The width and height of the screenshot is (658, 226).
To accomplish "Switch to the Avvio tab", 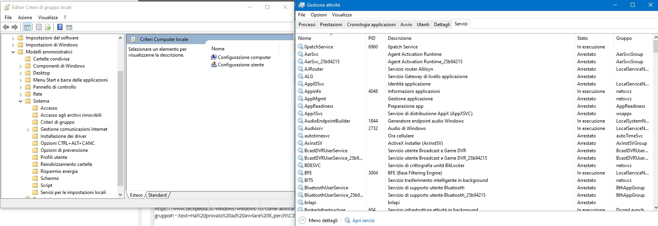I will [406, 25].
